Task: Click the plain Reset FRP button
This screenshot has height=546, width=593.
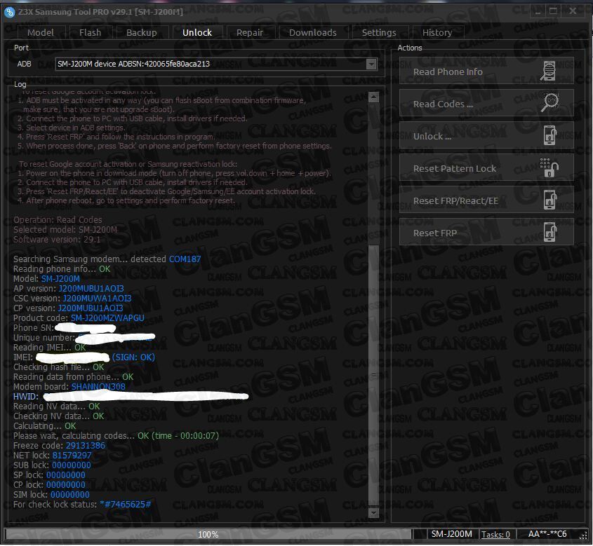Action: click(x=486, y=232)
